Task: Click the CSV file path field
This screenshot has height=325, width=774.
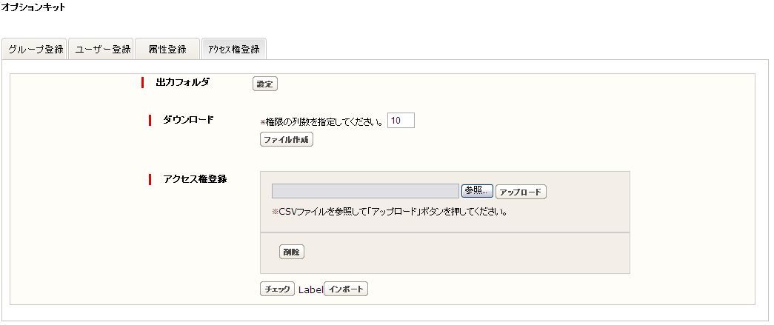Action: (x=365, y=191)
